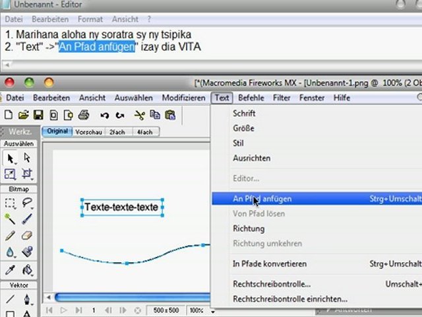Activate the Crop tool
Screen dimensions: 422x317
(27, 174)
